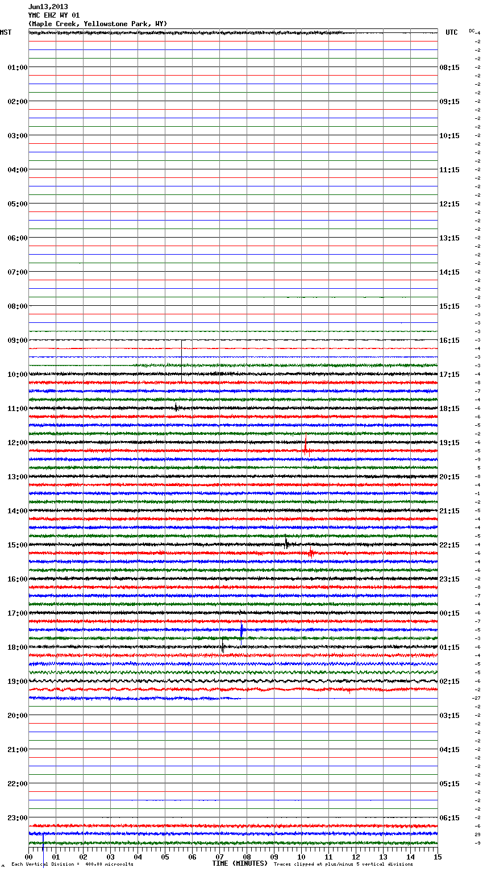Select the '14:00' MST row label
This screenshot has height=872, width=483.
pos(17,511)
